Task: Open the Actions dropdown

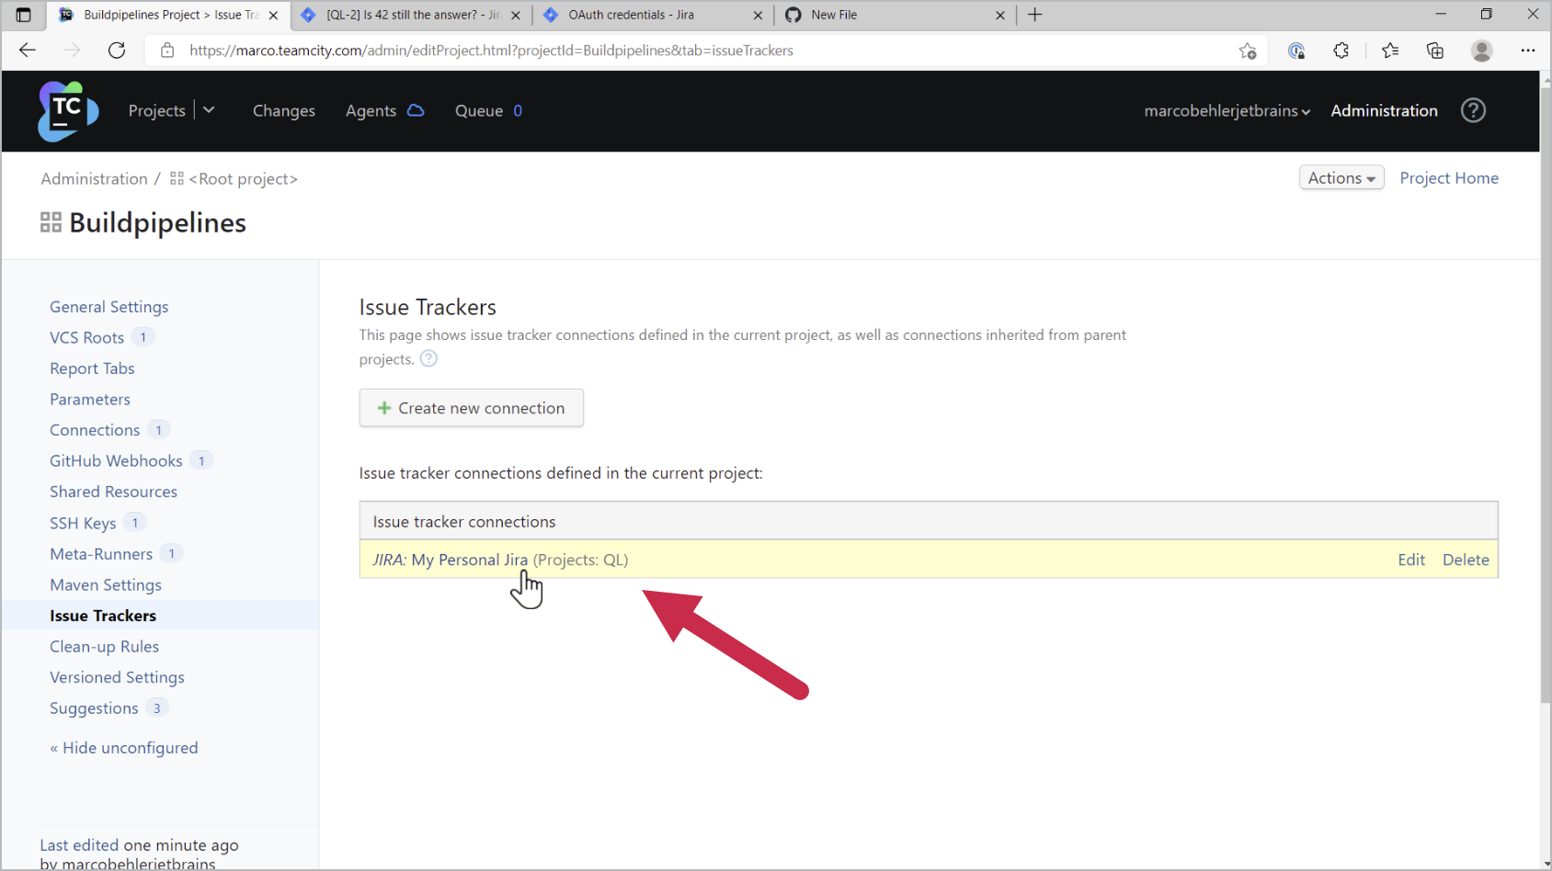Action: click(1341, 177)
